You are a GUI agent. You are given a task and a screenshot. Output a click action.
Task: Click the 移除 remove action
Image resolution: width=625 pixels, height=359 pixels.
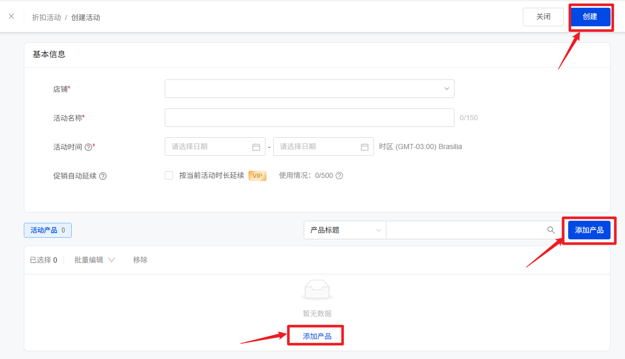pyautogui.click(x=140, y=260)
